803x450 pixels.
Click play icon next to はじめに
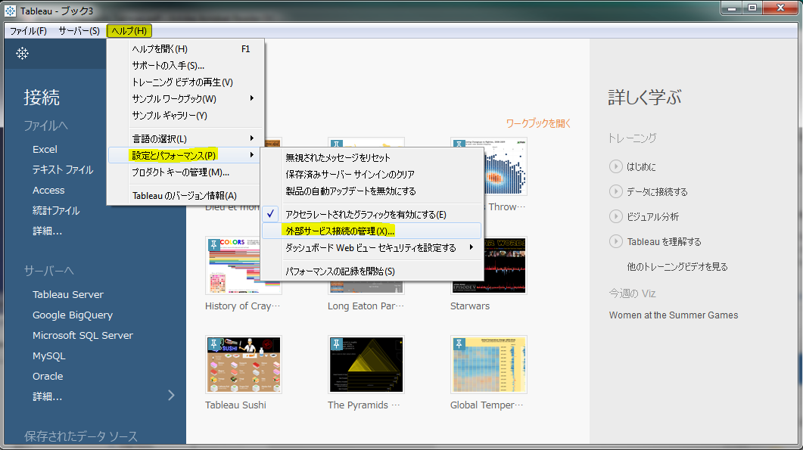click(x=615, y=166)
